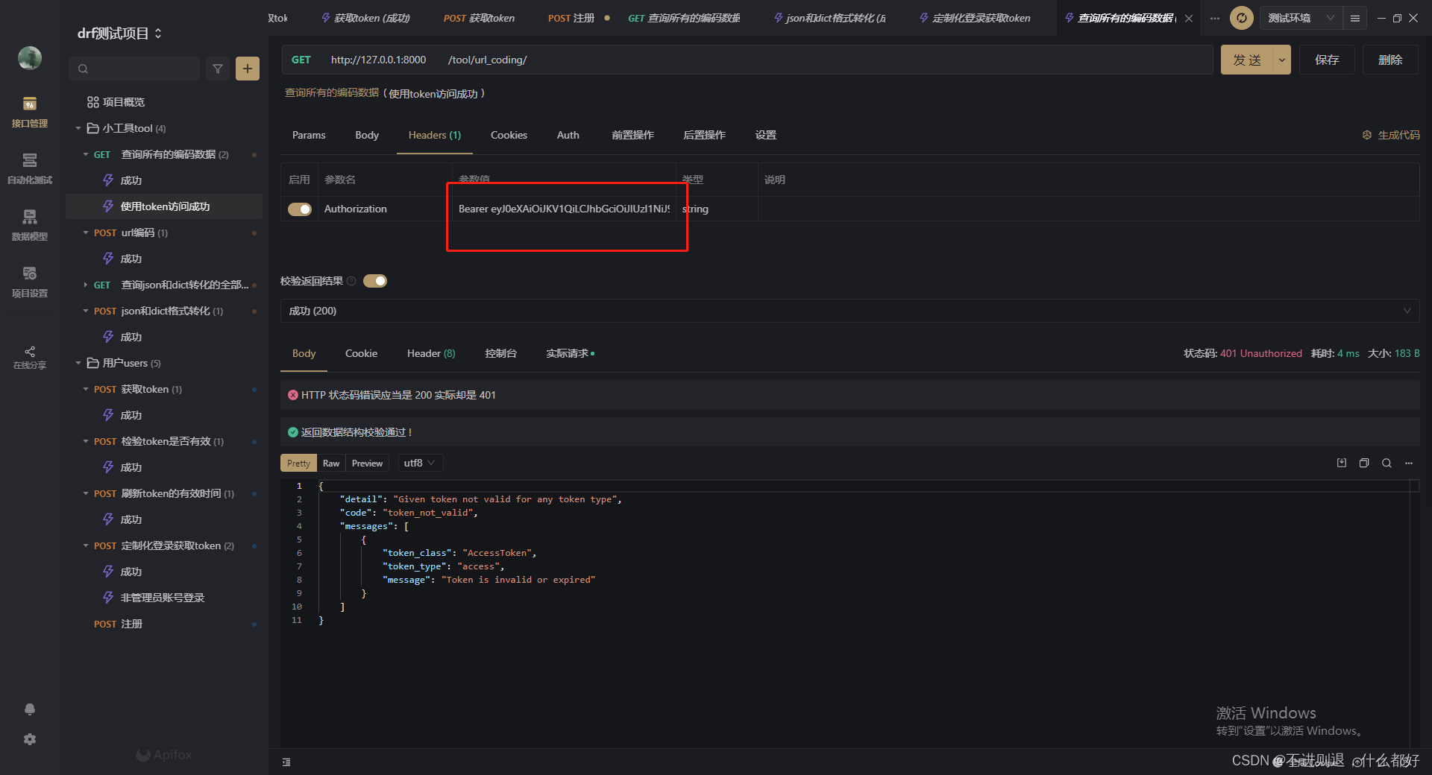Open the 测试环境 environment dropdown
This screenshot has height=775, width=1432.
[x=1301, y=18]
